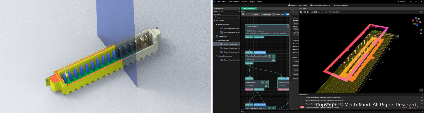Click Create from Solution Library
The height and width of the screenshot is (113, 424).
click(297, 5)
